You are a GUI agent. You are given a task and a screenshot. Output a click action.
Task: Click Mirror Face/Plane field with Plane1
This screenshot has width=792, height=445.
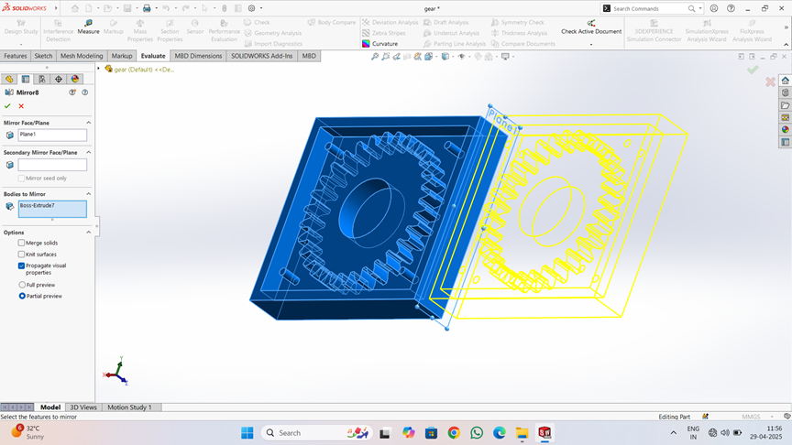52,135
